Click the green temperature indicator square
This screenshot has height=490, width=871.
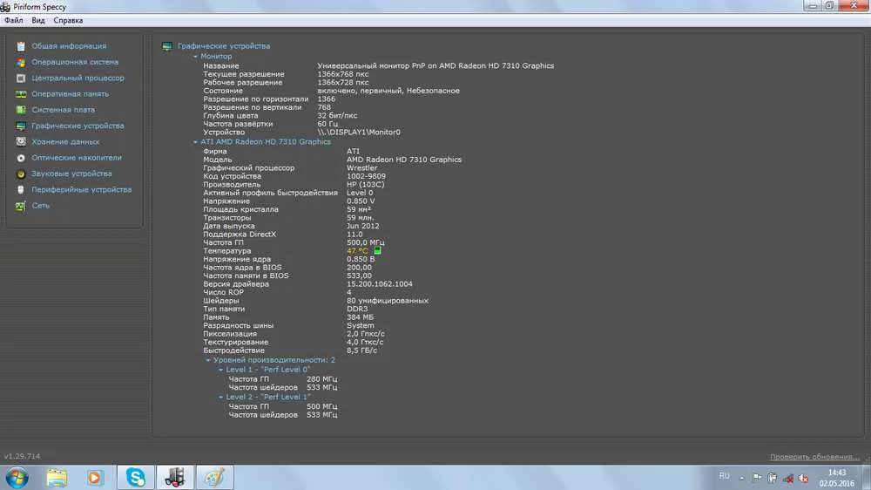pos(377,251)
